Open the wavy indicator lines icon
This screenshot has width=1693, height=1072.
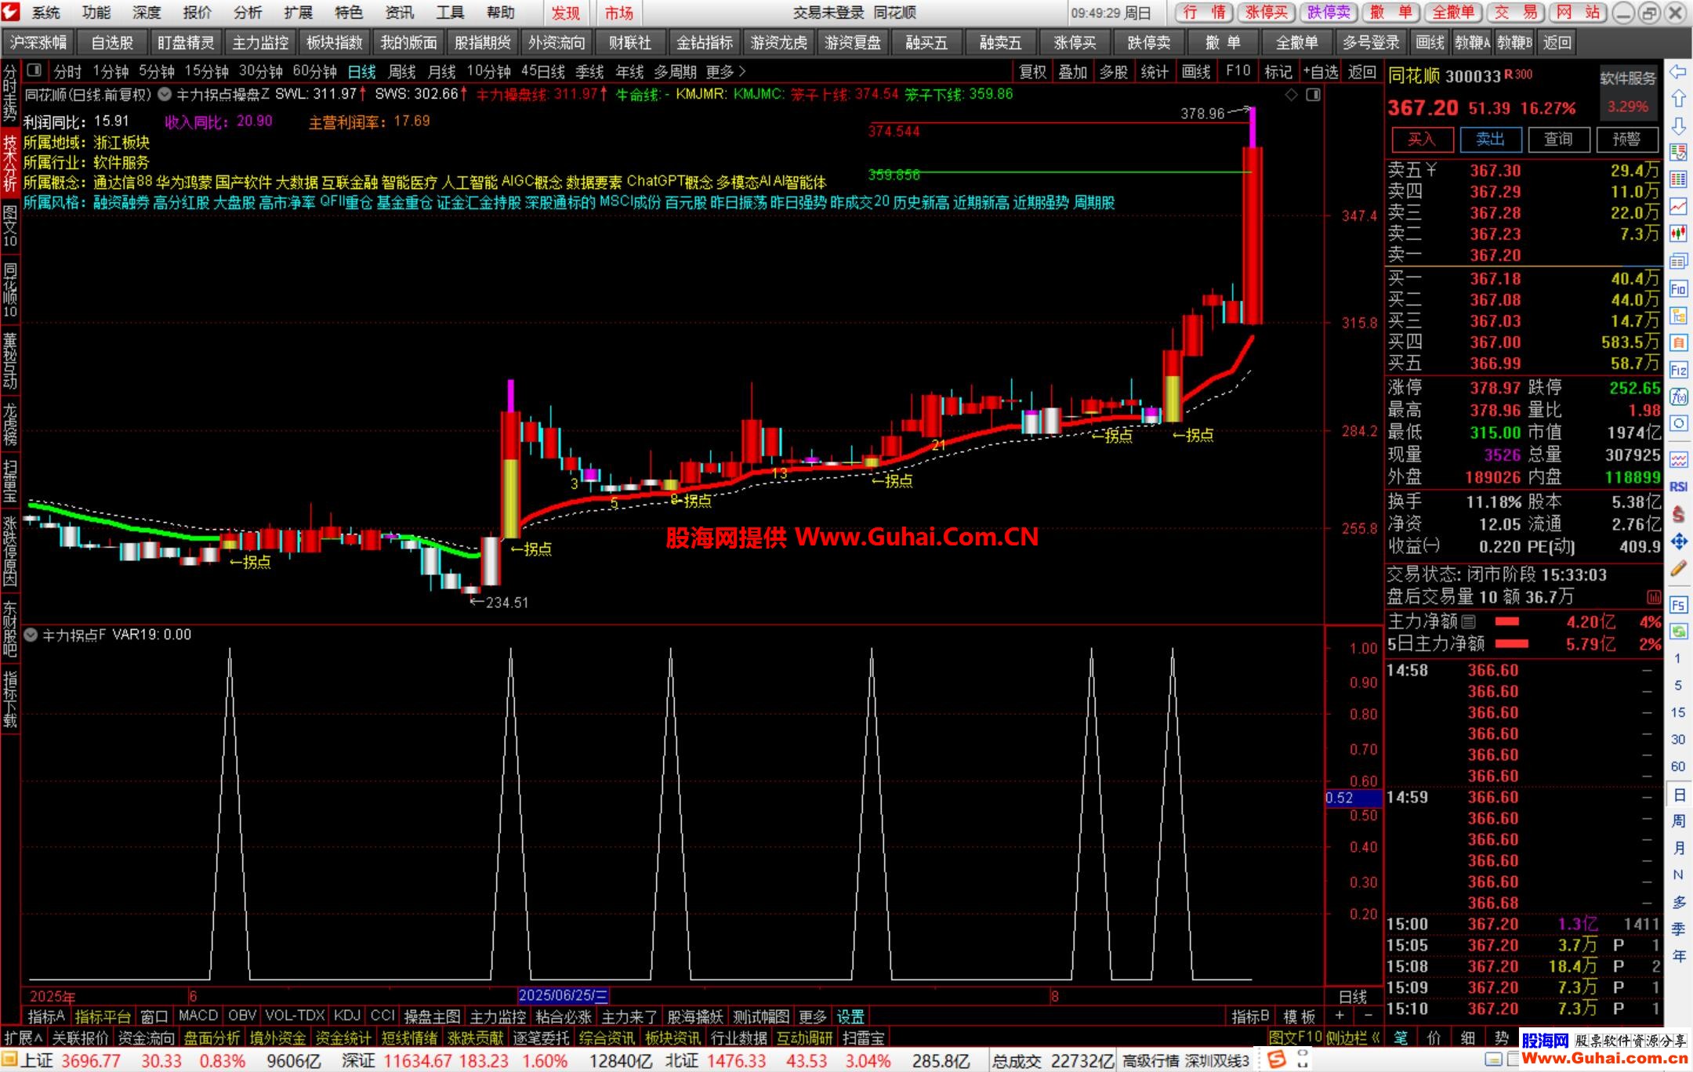coord(1678,459)
